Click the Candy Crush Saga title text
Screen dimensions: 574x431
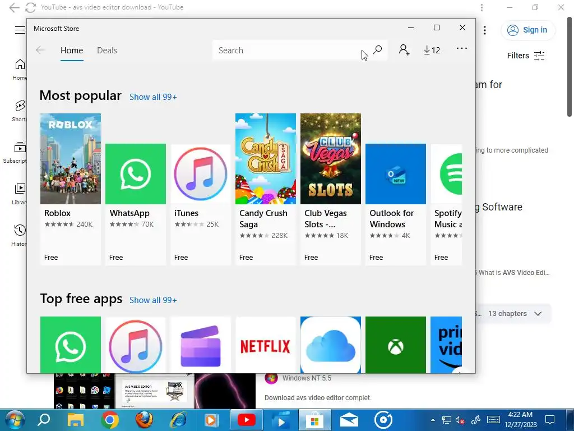(263, 219)
